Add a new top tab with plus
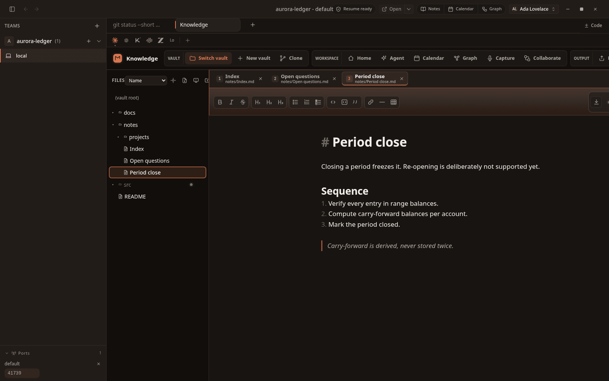This screenshot has height=381, width=609. tap(253, 25)
